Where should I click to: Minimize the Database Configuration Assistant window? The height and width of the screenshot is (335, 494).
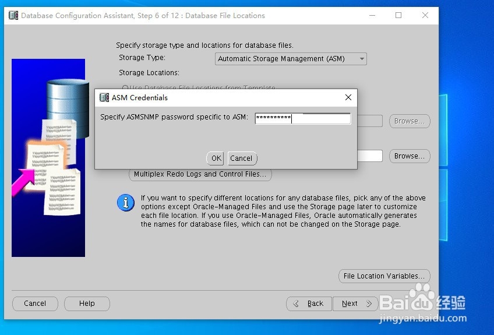tap(372, 16)
